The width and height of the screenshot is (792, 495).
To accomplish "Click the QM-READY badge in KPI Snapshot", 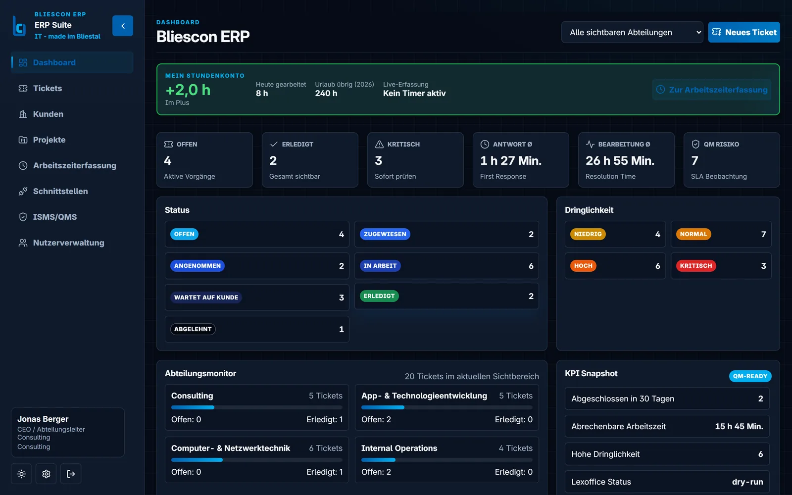I will click(750, 376).
